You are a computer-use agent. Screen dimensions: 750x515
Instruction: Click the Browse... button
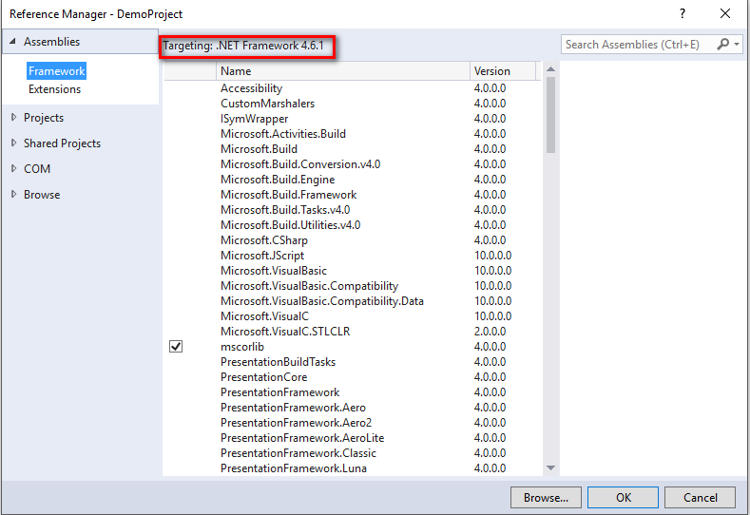[x=546, y=497]
